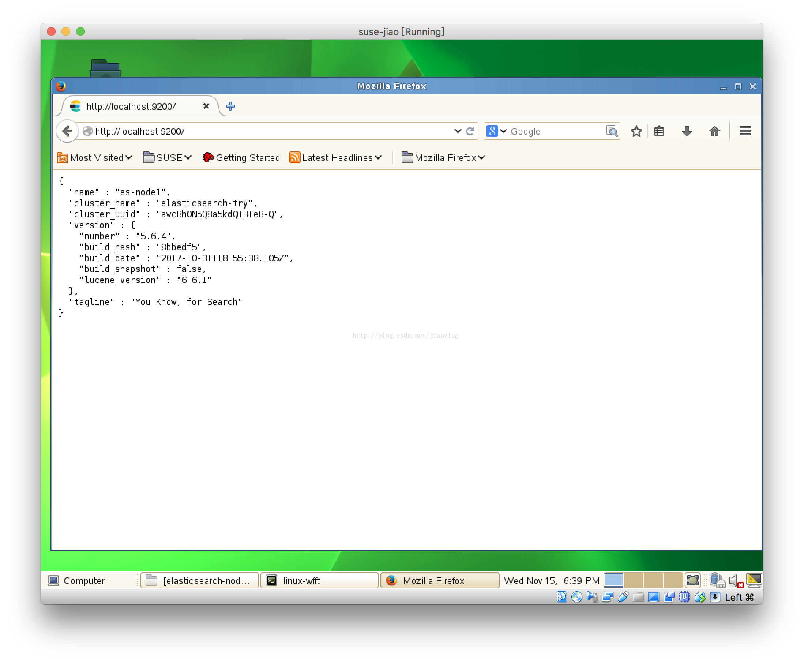Show bookmarks list icon

point(659,131)
